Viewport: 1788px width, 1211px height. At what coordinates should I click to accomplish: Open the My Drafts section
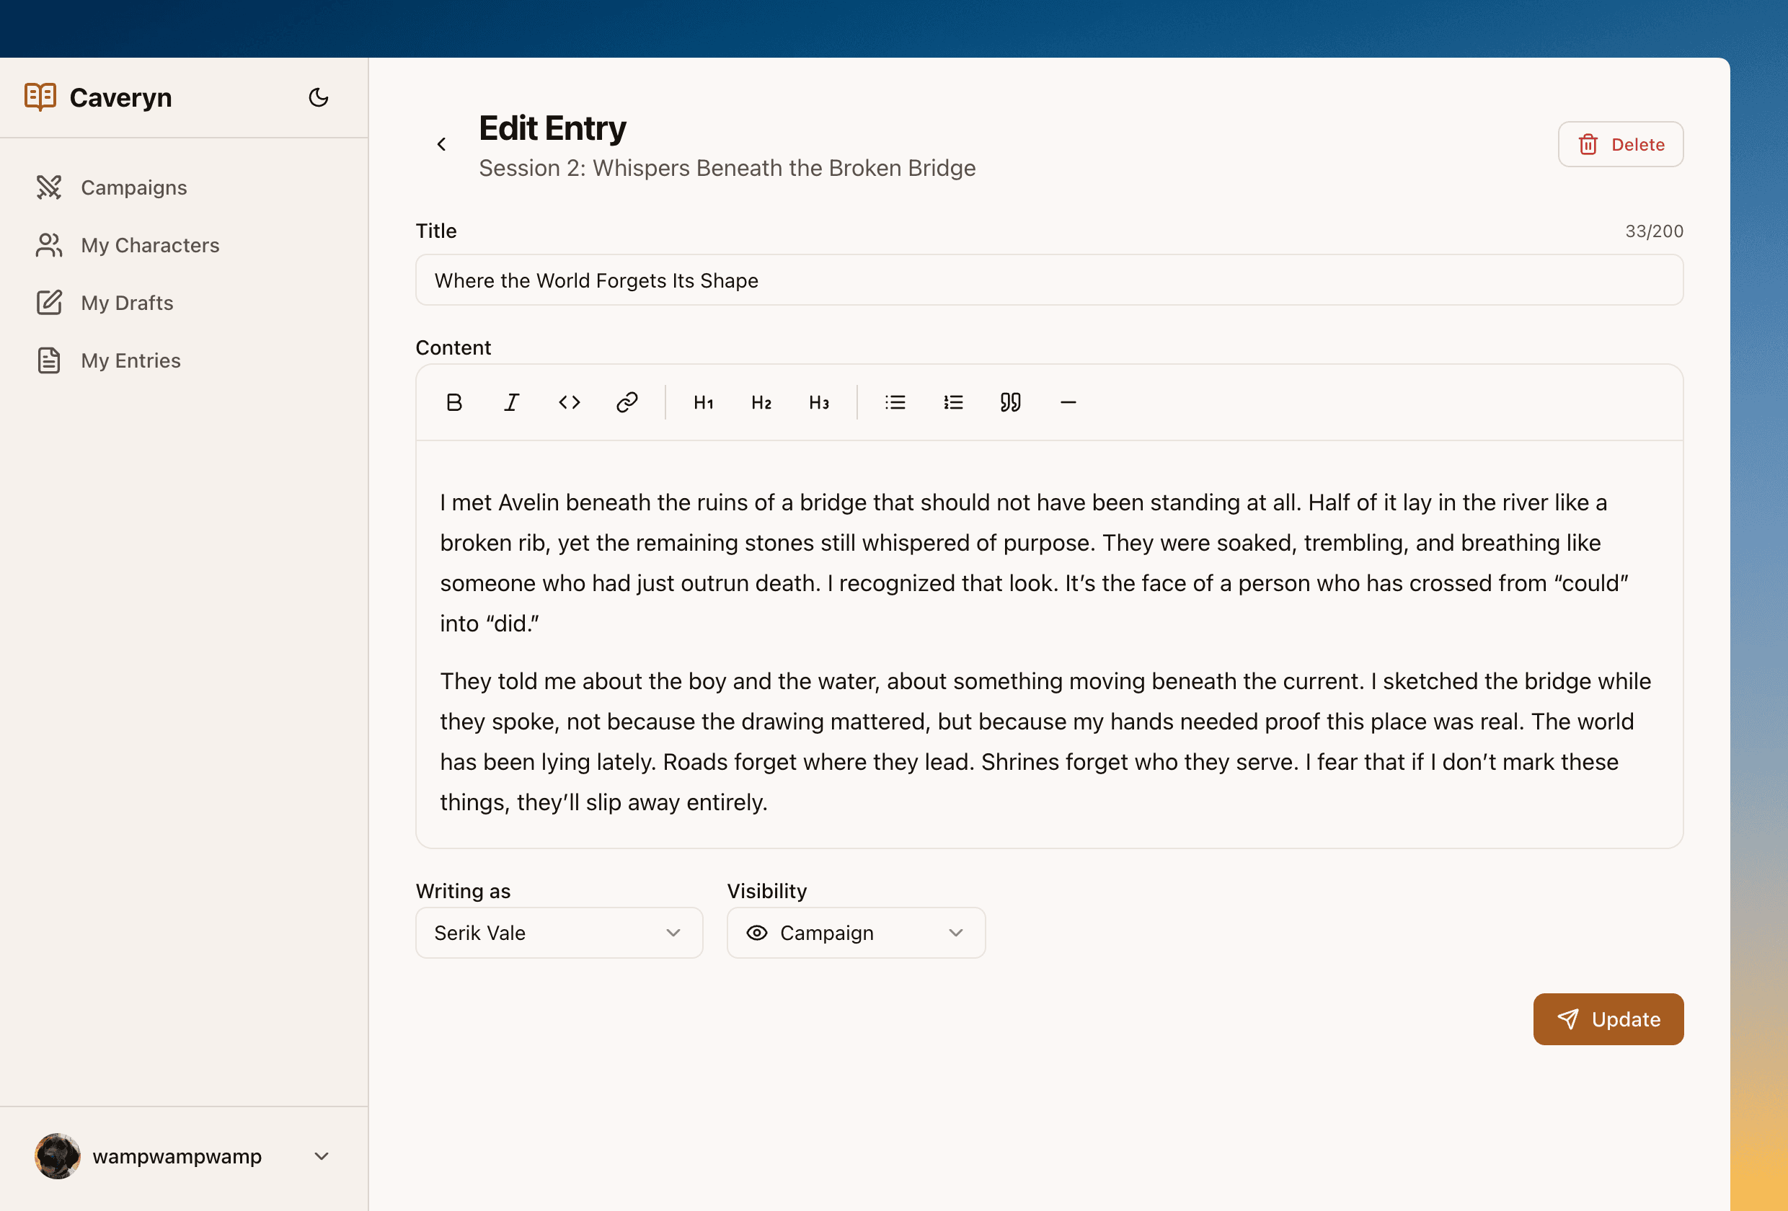point(127,302)
